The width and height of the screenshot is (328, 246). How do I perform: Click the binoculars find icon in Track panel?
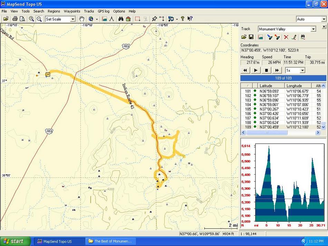303,37
